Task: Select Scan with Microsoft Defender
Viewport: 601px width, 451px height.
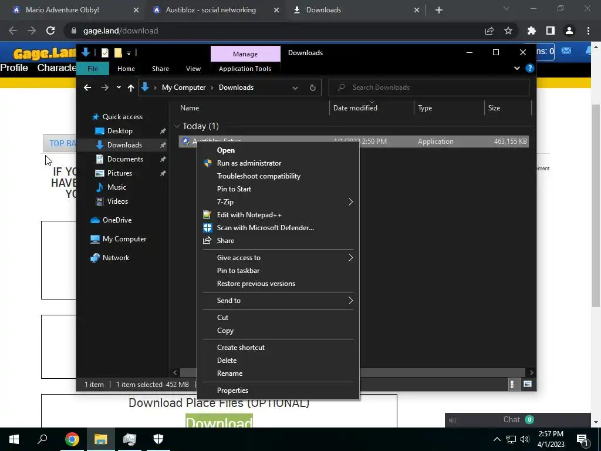Action: coord(278,228)
